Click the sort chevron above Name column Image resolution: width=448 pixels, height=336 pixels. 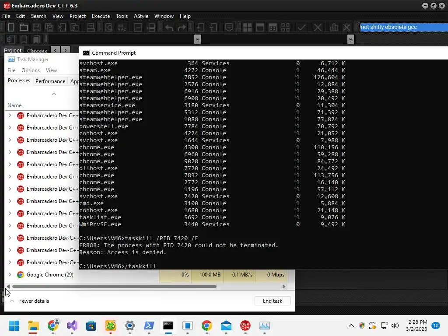click(54, 94)
